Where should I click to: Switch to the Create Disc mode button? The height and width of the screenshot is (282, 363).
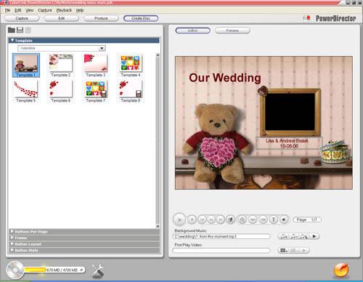tap(141, 18)
